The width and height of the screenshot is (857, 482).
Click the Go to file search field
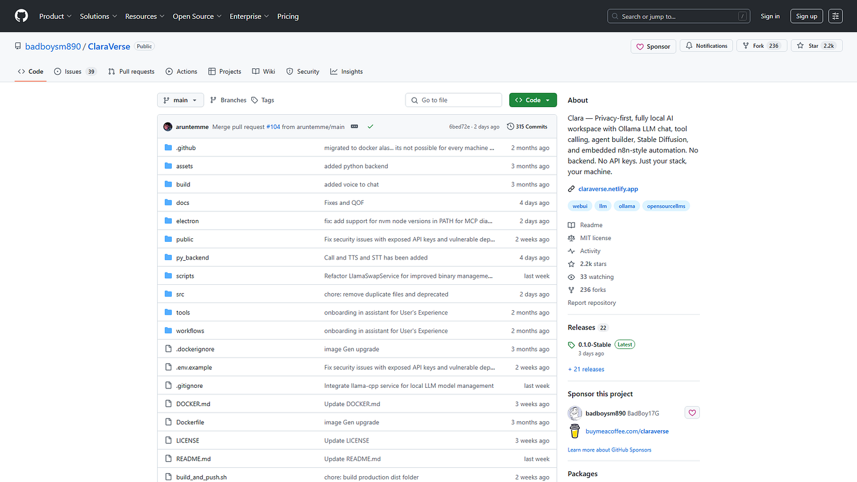pyautogui.click(x=453, y=100)
